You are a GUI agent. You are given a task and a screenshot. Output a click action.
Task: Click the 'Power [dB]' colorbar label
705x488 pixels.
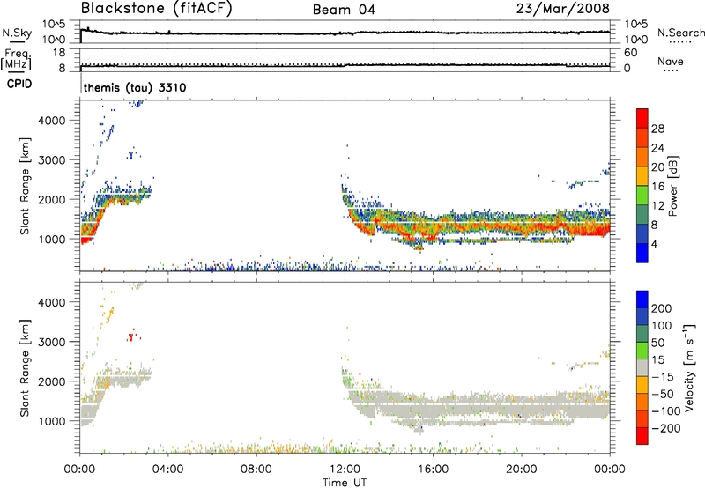click(672, 186)
